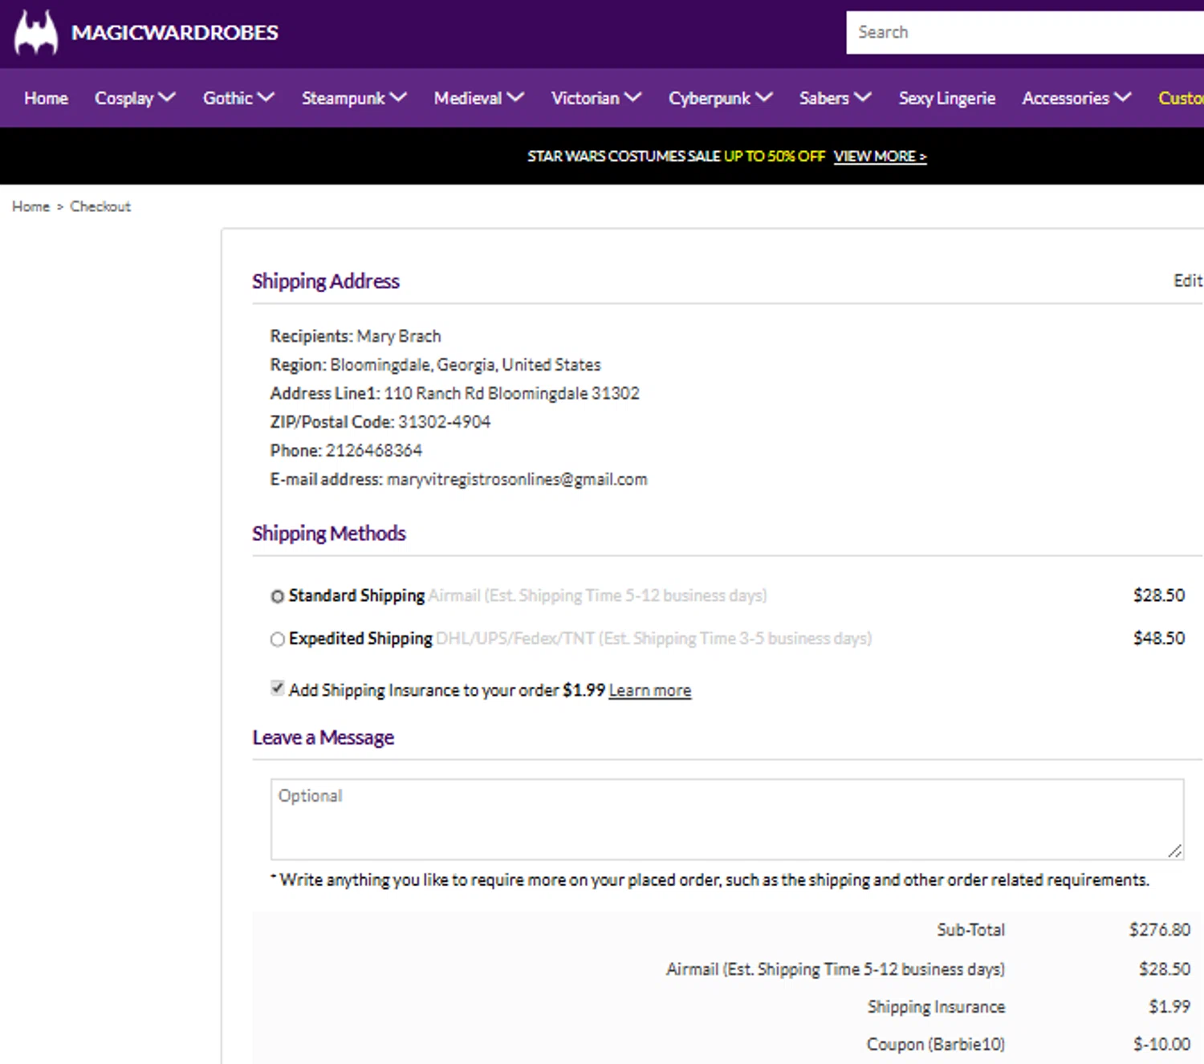Click VIEW MORE link in sale banner
1204x1064 pixels.
(x=880, y=156)
